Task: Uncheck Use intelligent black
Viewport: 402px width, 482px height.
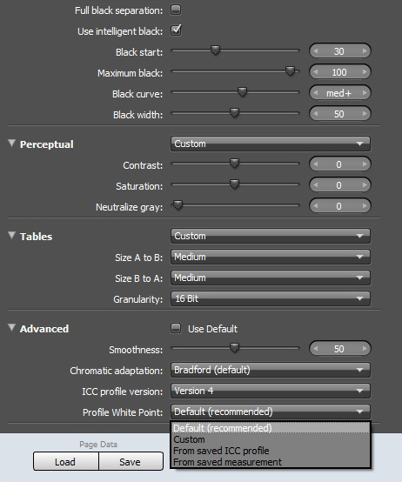Action: (176, 30)
